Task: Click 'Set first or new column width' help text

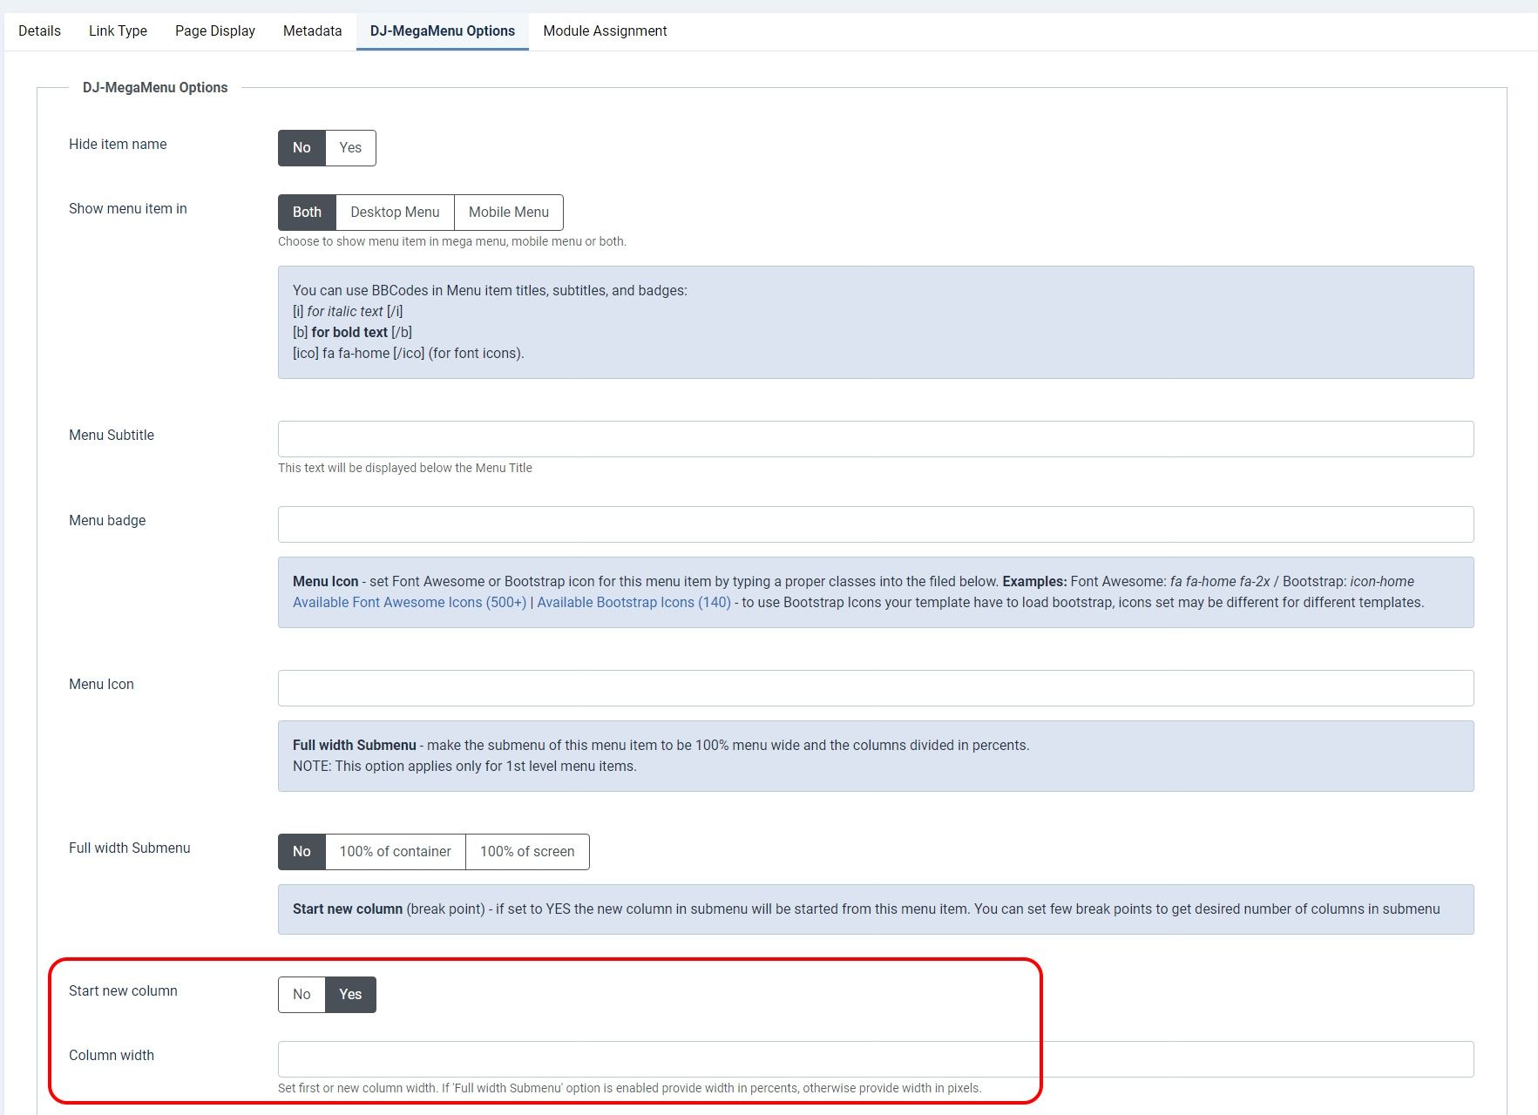Action: tap(629, 1089)
